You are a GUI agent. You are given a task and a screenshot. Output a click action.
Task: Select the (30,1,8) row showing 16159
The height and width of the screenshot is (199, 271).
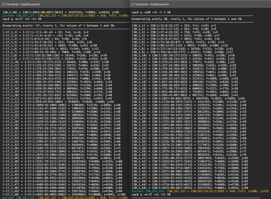(x=182, y=49)
